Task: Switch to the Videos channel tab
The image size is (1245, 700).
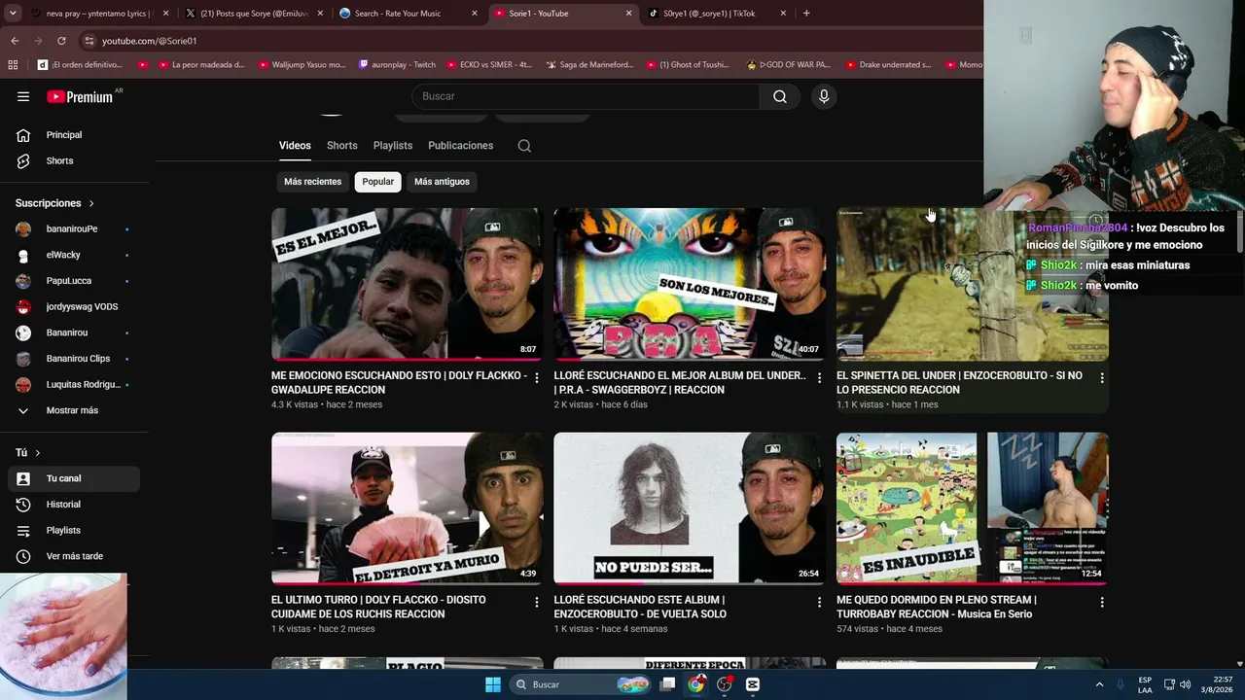Action: coord(295,146)
